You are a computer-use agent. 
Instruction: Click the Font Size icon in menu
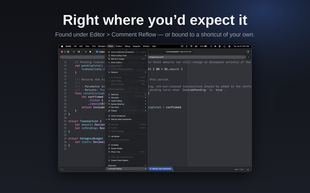pyautogui.click(x=109, y=107)
